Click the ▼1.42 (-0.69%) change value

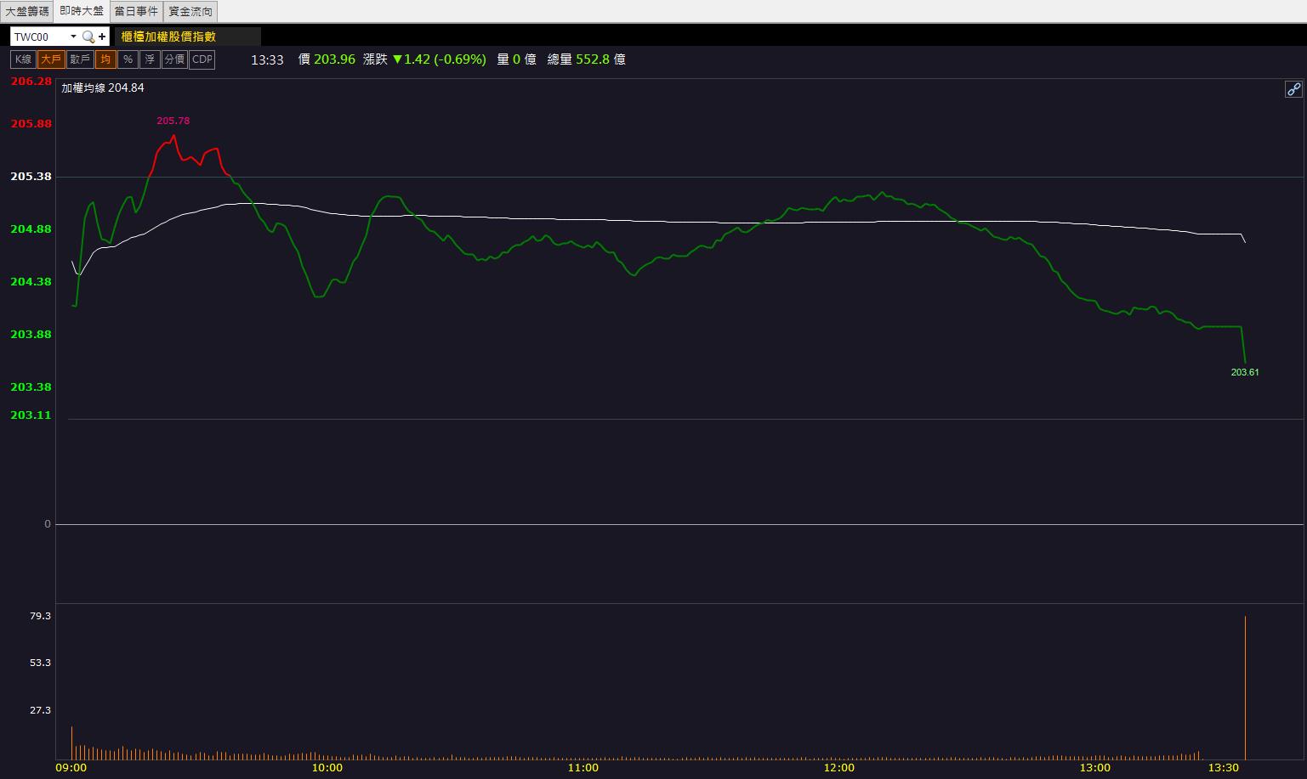tap(439, 59)
